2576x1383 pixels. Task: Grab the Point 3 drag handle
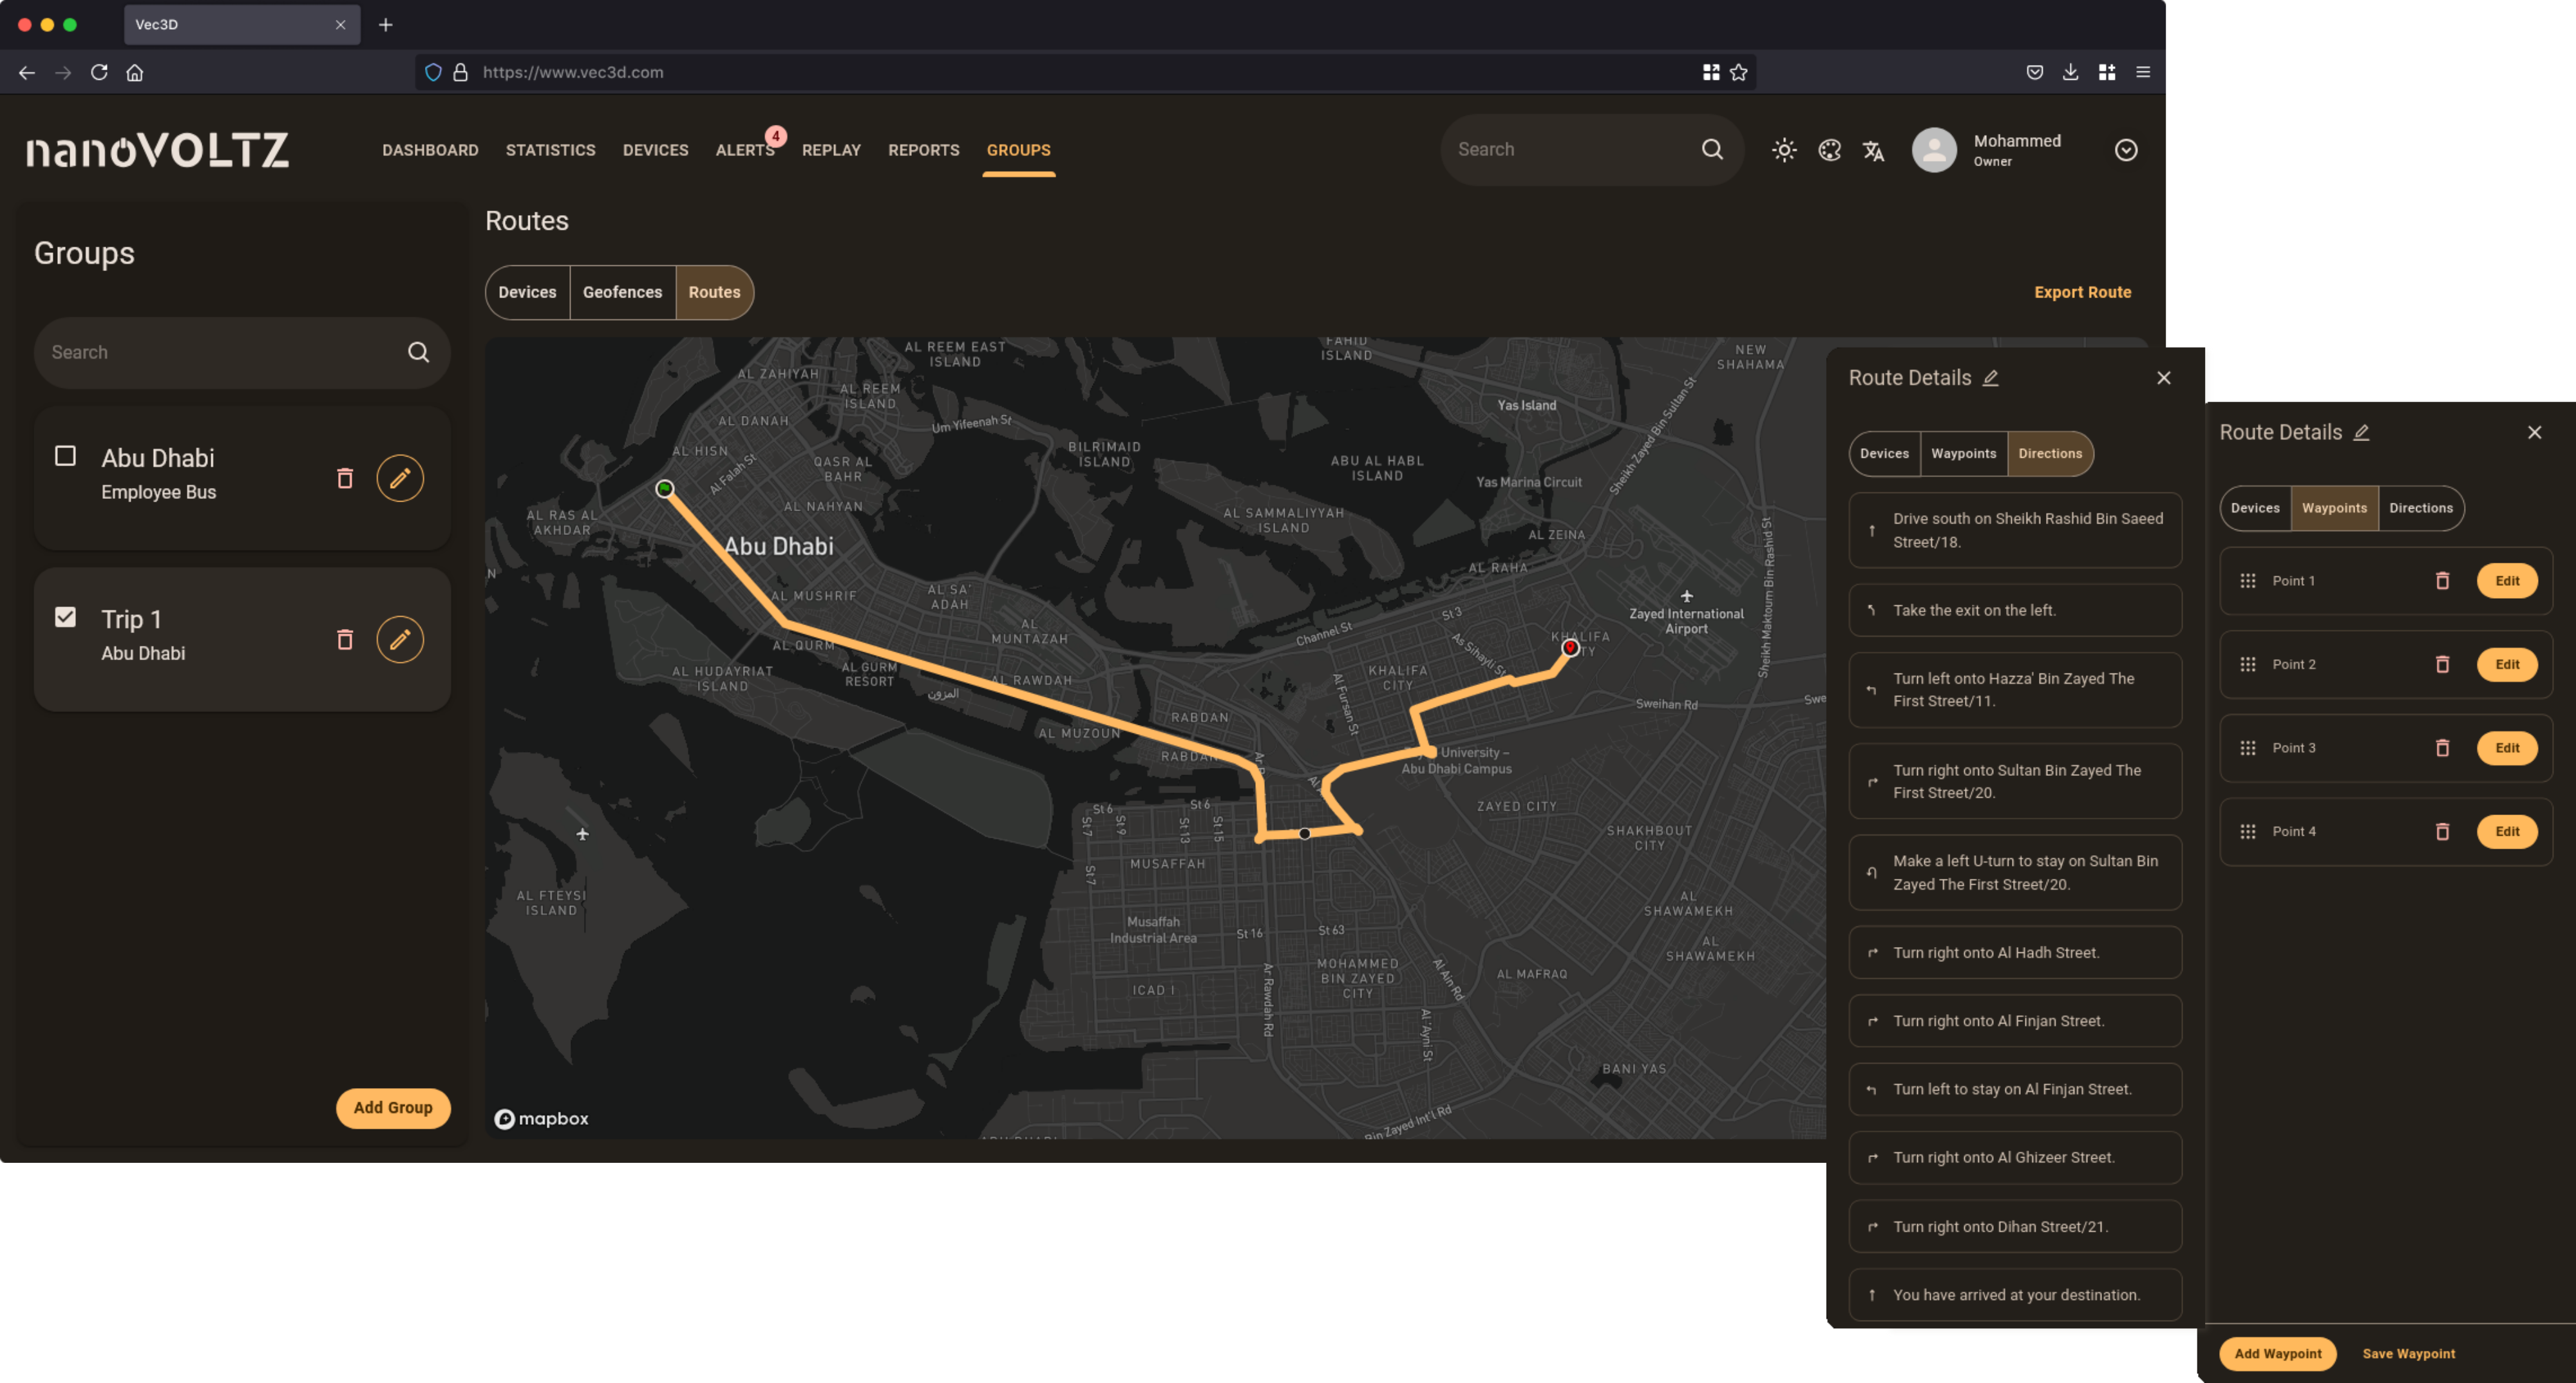tap(2248, 748)
